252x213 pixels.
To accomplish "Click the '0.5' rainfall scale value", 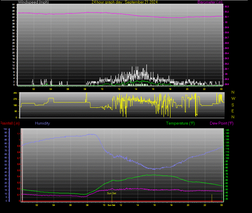I will pyautogui.click(x=19, y=170).
